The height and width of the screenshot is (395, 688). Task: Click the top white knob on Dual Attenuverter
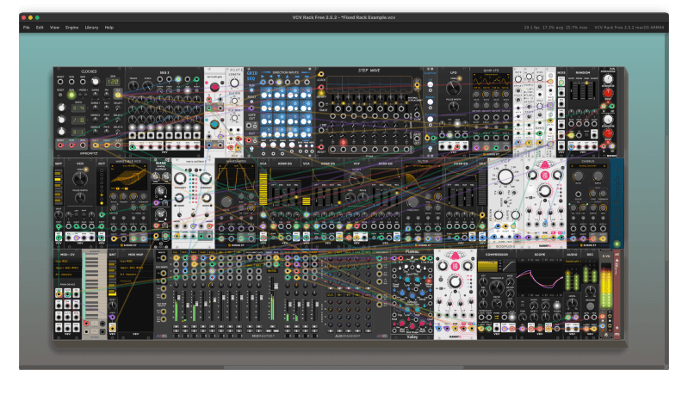(608, 79)
